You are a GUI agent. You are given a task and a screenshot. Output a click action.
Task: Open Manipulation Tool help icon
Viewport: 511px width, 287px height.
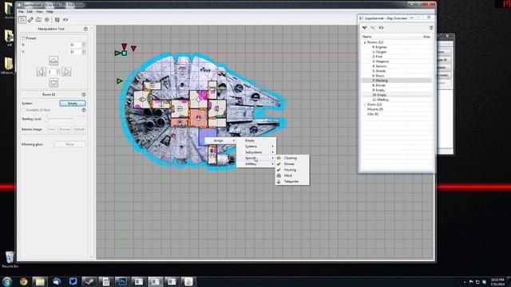pos(85,29)
